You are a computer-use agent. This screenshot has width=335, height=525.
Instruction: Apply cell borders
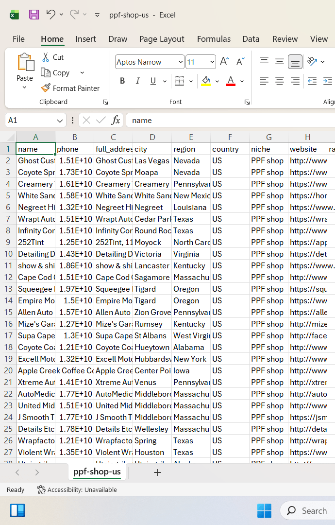point(180,81)
